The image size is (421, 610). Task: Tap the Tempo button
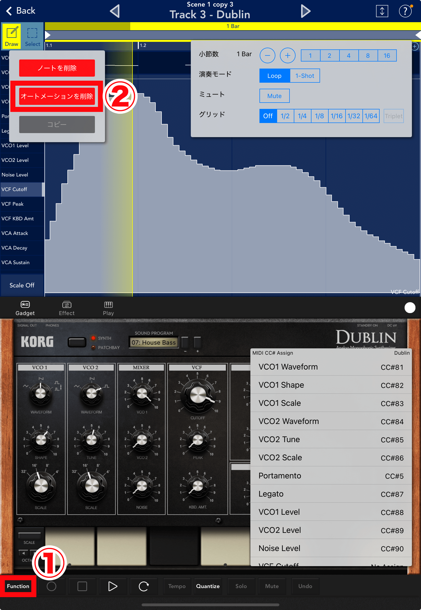[177, 586]
